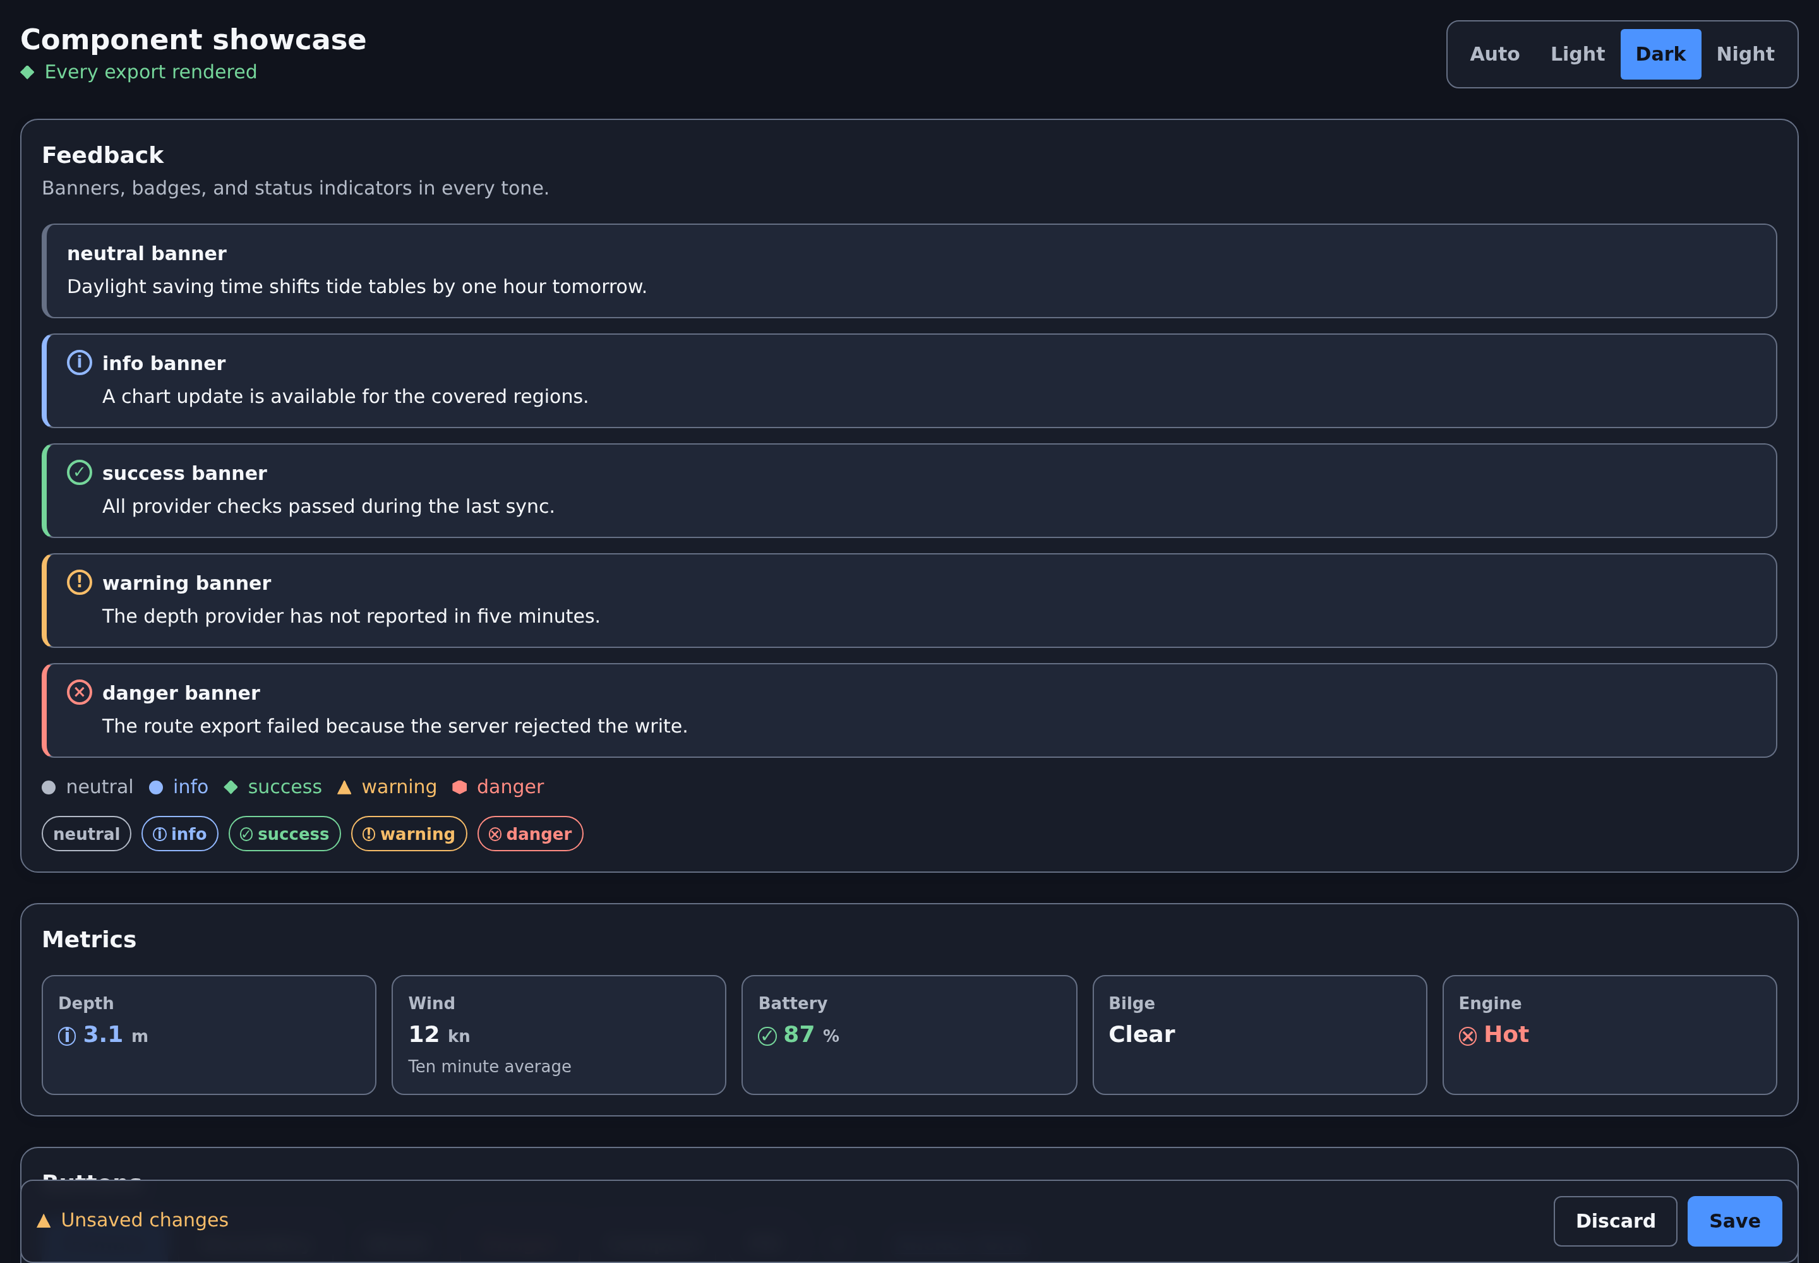
Task: Click the info banner title
Action: tap(164, 363)
